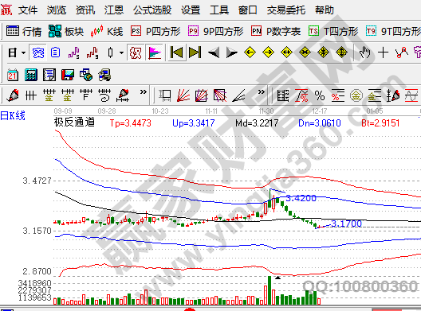This screenshot has width=421, height=311.
Task: Open the 文件 menu
Action: (x=28, y=10)
